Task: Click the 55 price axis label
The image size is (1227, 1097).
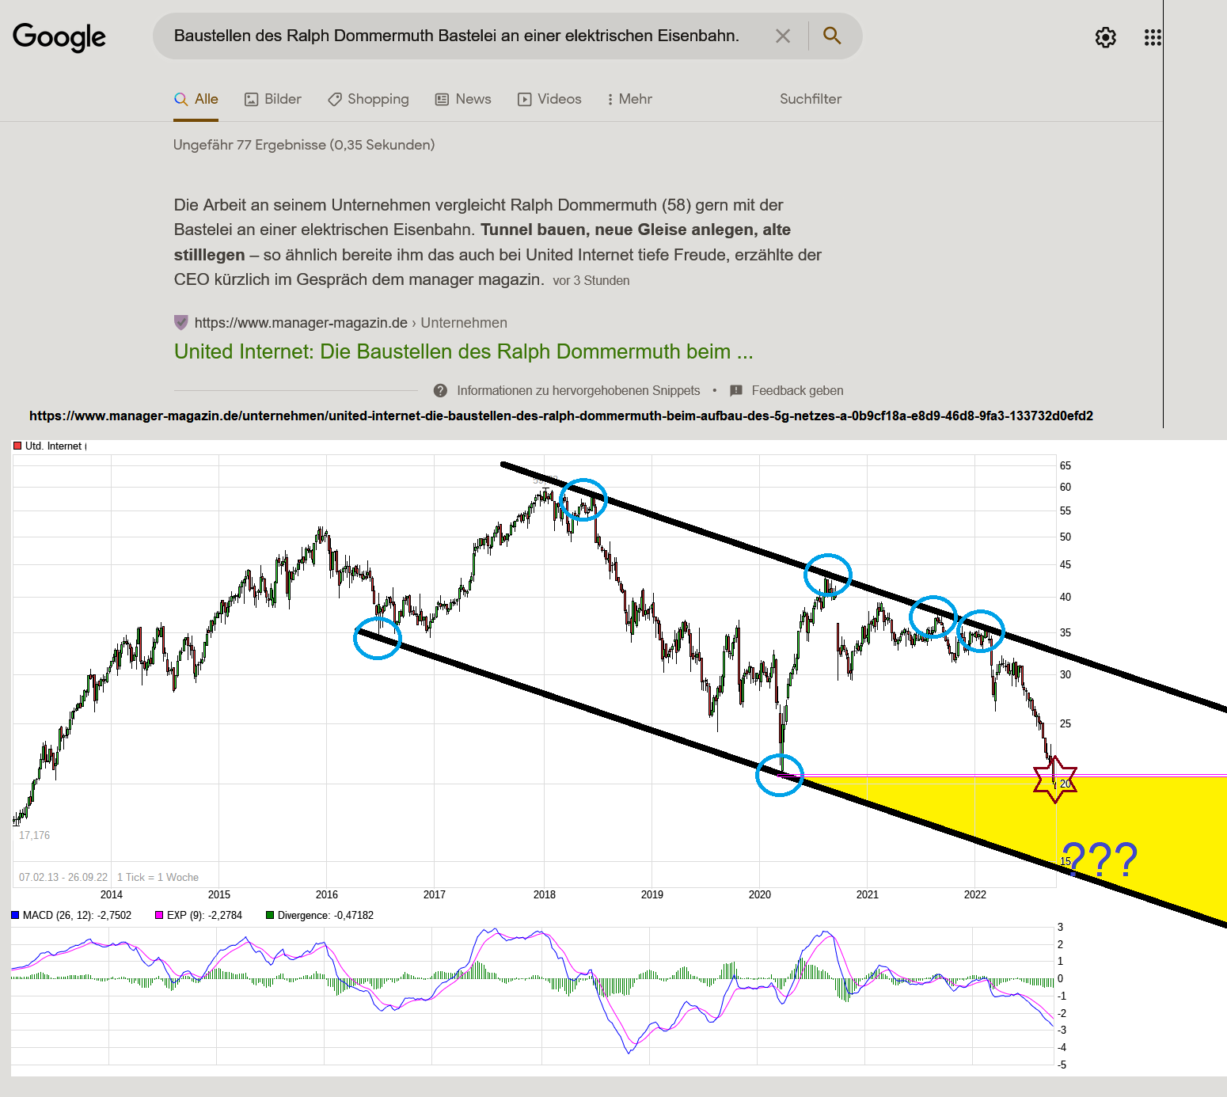Action: pyautogui.click(x=1066, y=511)
